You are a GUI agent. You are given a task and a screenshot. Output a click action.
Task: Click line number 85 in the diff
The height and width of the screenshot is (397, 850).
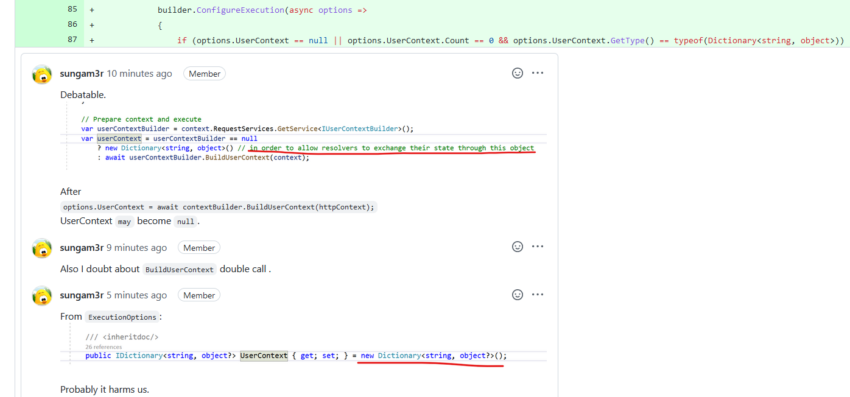click(72, 9)
